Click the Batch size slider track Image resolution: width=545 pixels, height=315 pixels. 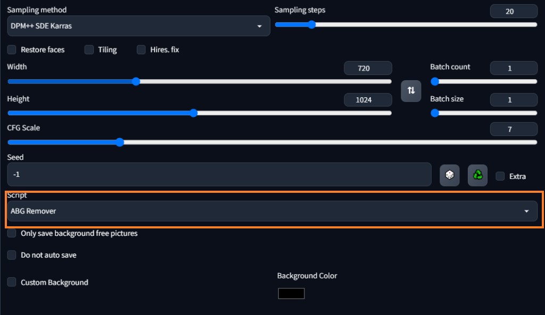coord(484,113)
